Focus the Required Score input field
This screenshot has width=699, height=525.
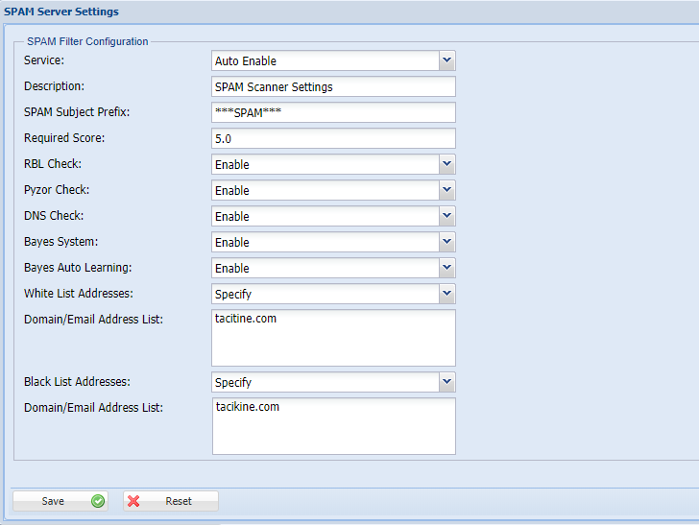point(333,138)
